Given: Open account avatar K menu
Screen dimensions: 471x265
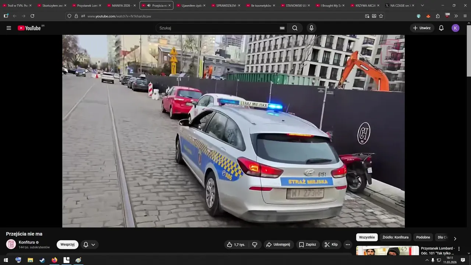Looking at the screenshot, I should tap(456, 28).
